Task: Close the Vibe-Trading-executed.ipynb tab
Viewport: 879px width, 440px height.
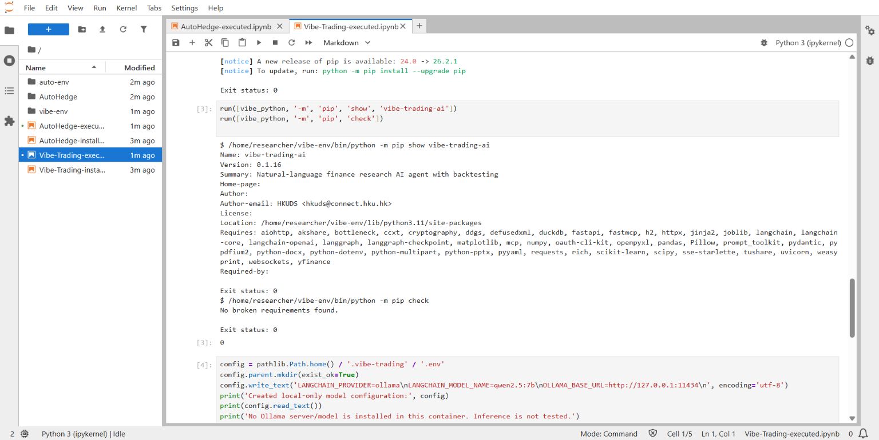Action: point(403,26)
